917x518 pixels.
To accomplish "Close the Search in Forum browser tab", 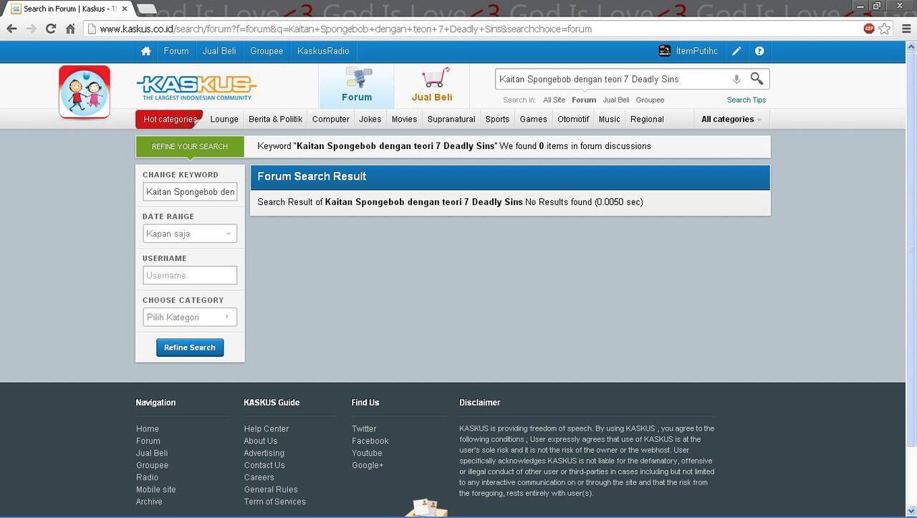I will [125, 9].
